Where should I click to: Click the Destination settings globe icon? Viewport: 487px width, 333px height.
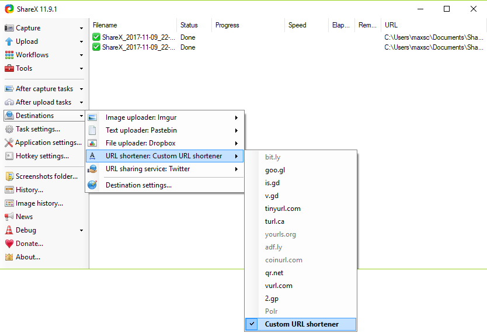(x=93, y=185)
